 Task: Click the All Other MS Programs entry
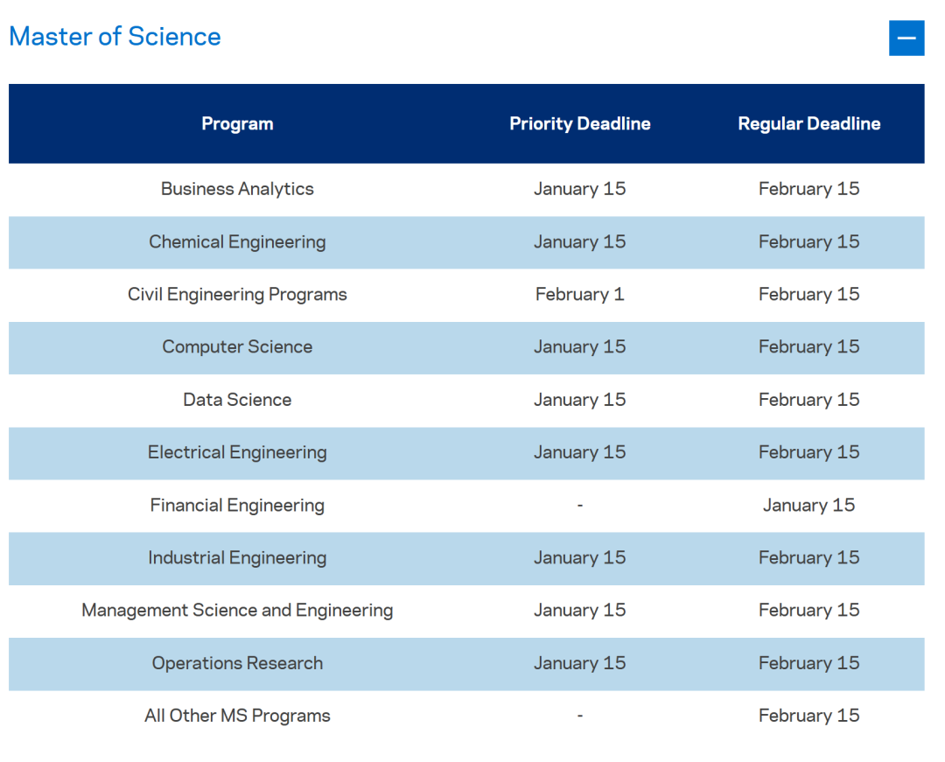click(x=237, y=716)
